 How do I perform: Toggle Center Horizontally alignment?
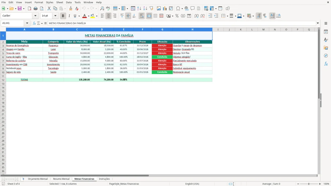pos(108,16)
